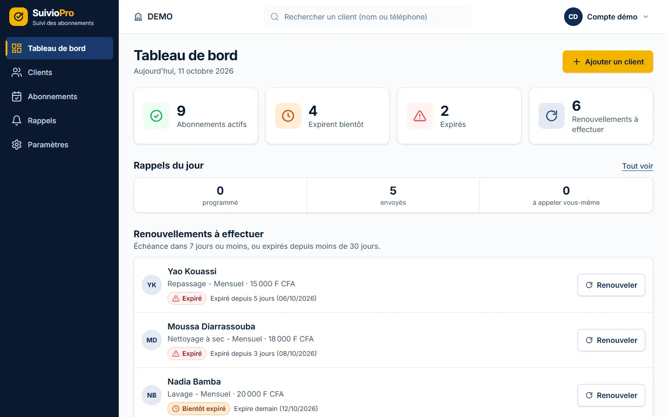668x417 pixels.
Task: Open the Abonnements menu item
Action: coord(59,96)
